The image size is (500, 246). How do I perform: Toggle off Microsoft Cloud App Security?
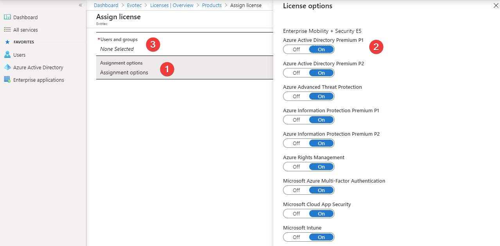pos(296,213)
